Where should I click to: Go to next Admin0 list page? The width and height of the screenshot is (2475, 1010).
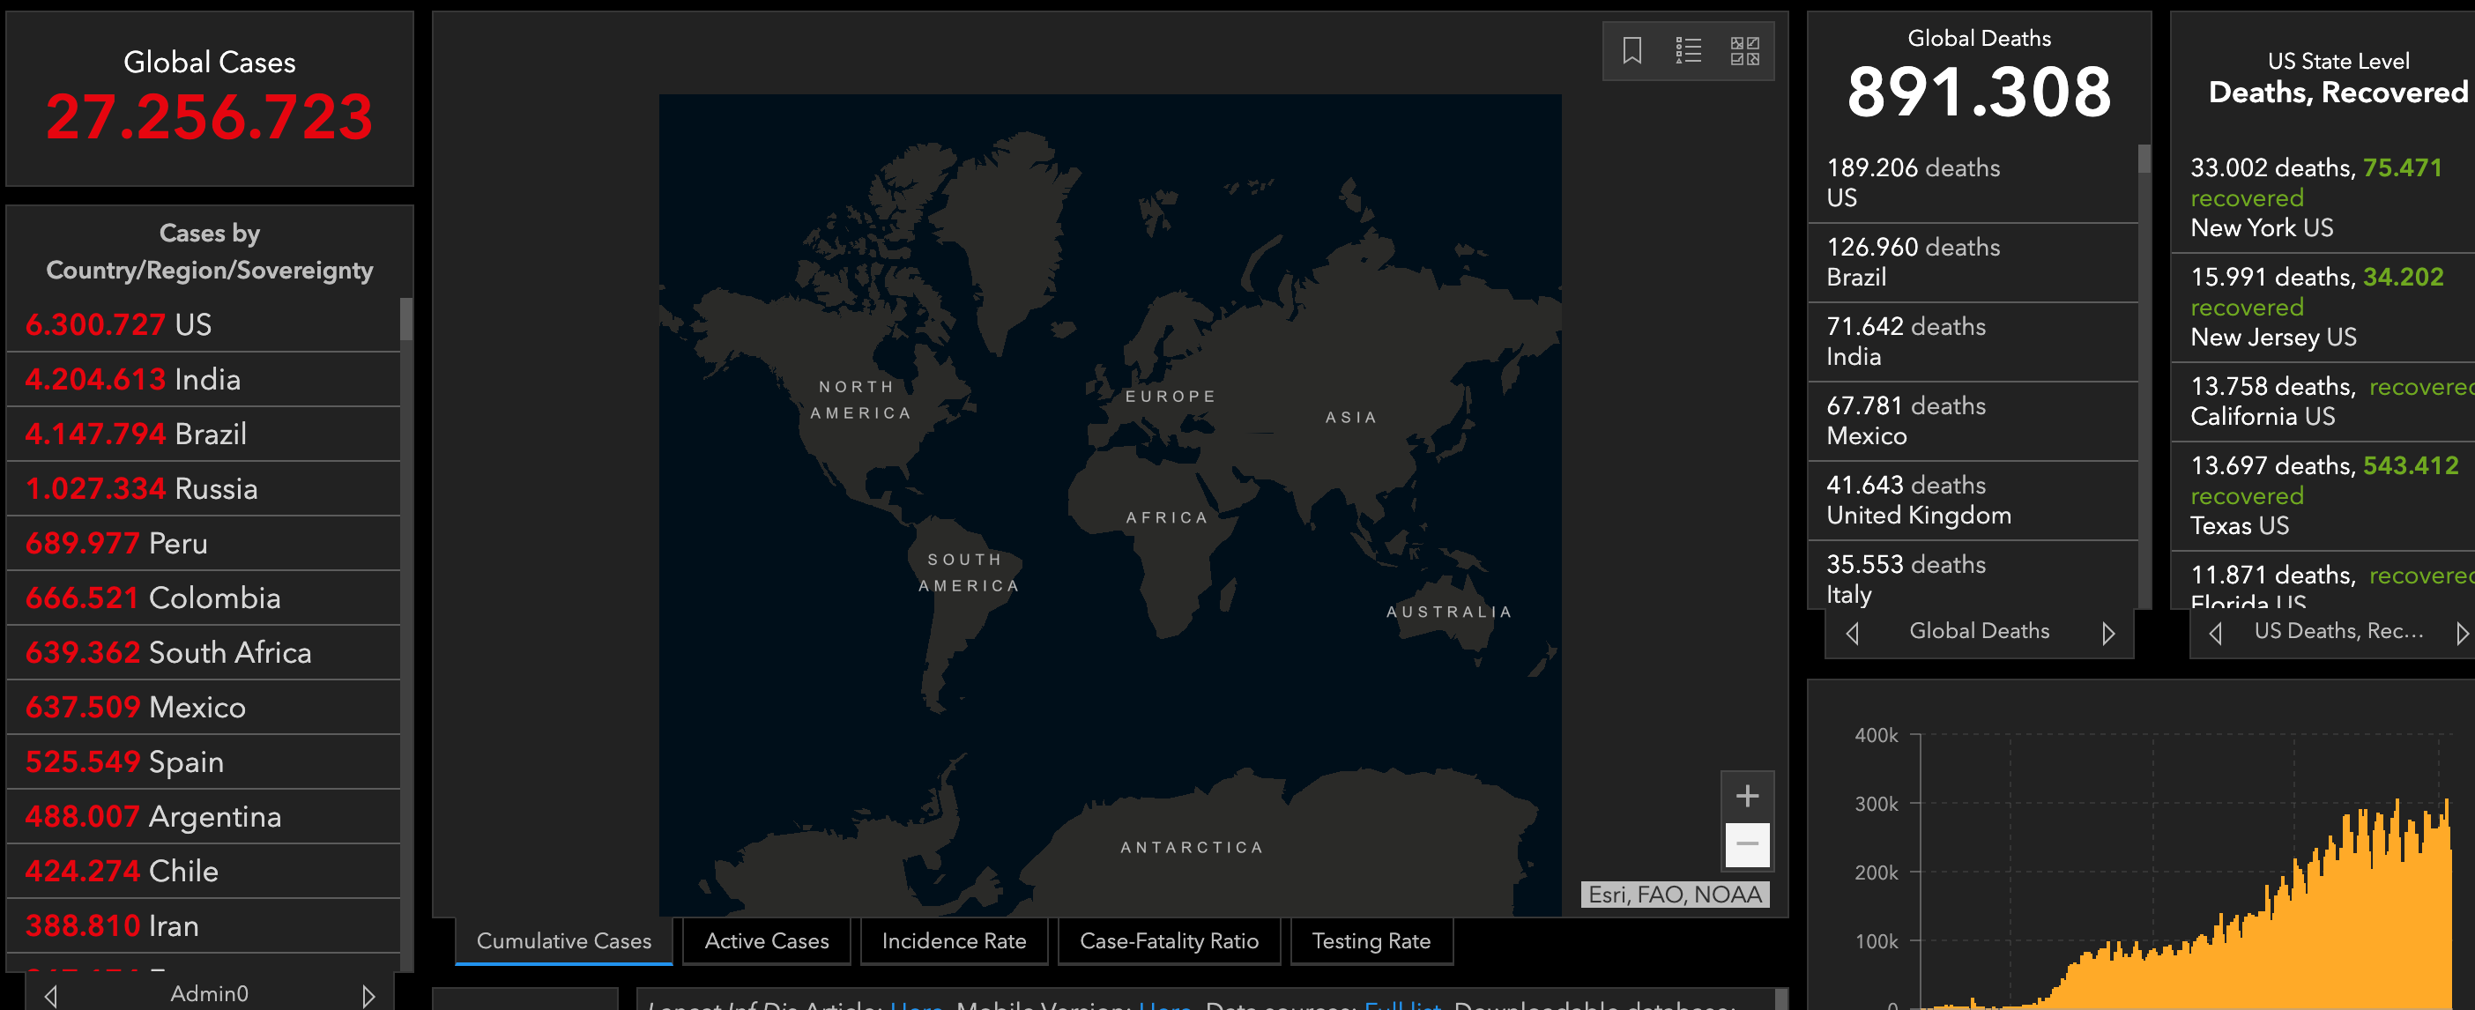pyautogui.click(x=368, y=996)
